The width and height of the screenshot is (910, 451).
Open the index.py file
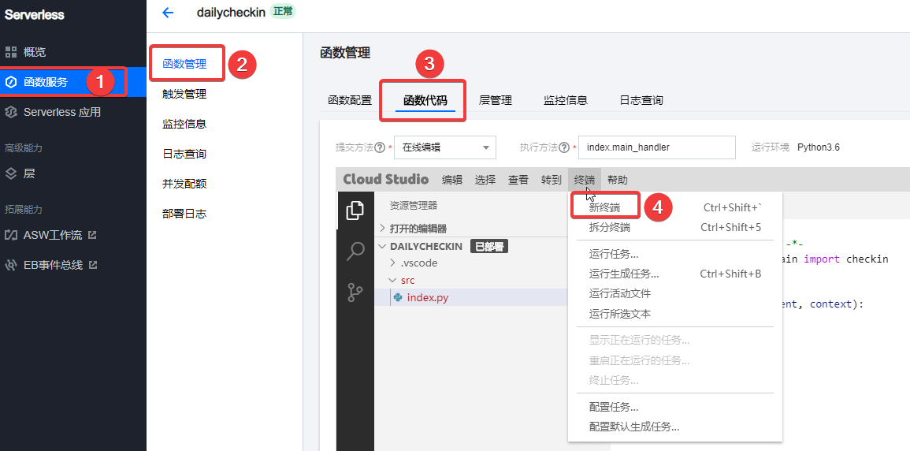point(428,298)
